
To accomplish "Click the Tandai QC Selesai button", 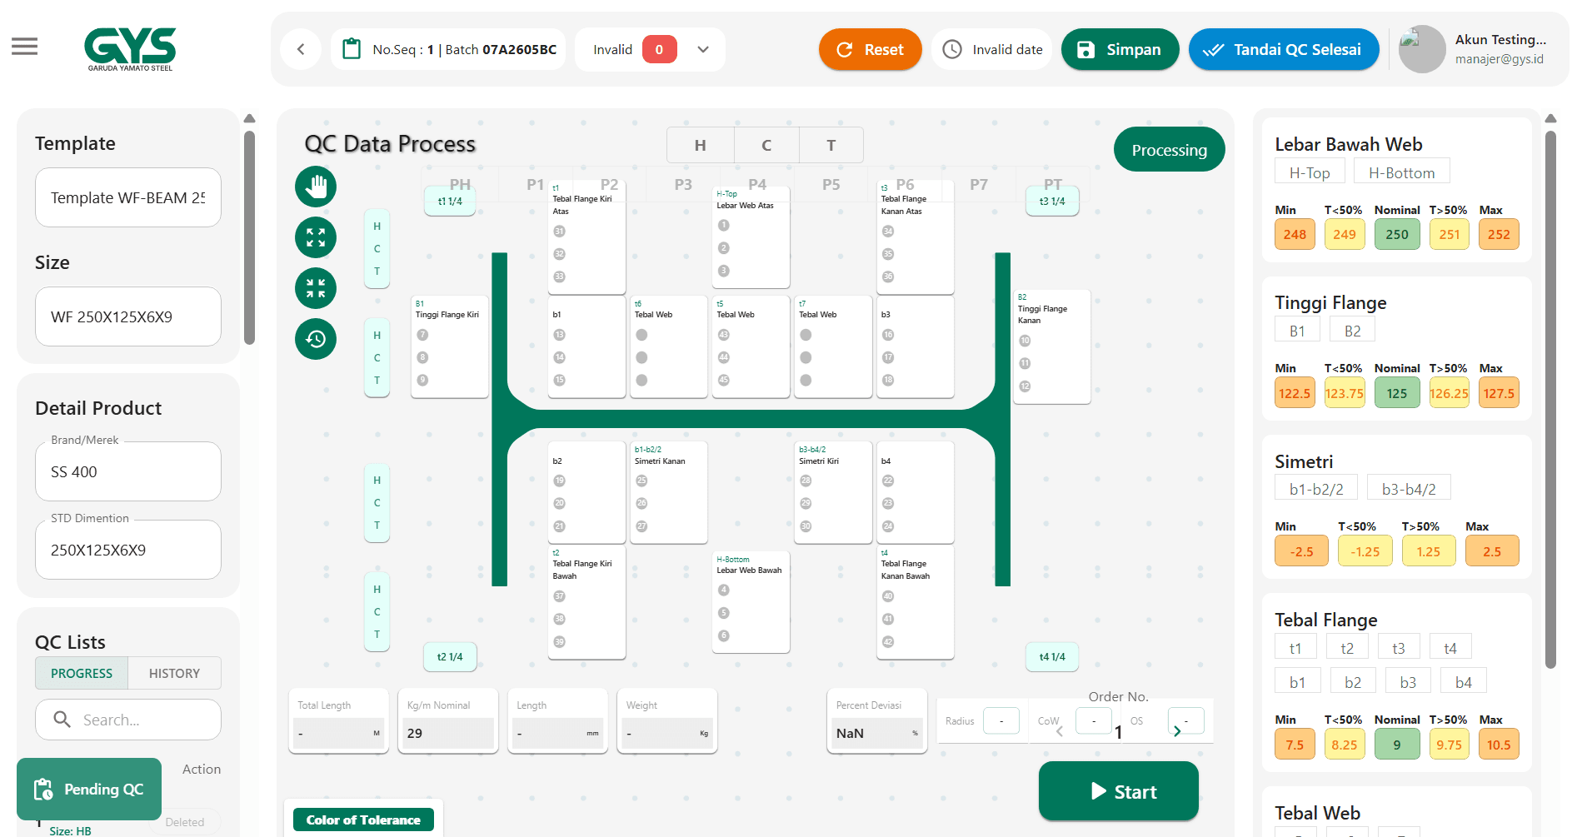I will tap(1283, 50).
